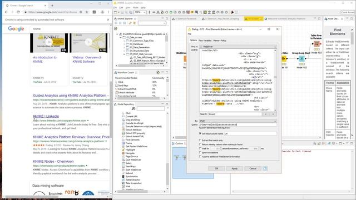Image resolution: width=356 pixels, height=200 pixels.
Task: Reload the page in Chrome
Action: pyautogui.click(x=18, y=12)
